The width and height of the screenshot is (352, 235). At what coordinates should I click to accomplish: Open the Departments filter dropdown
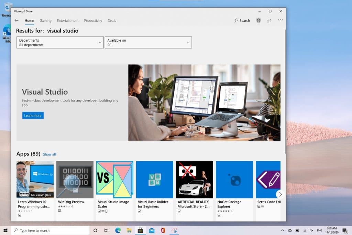pyautogui.click(x=60, y=42)
